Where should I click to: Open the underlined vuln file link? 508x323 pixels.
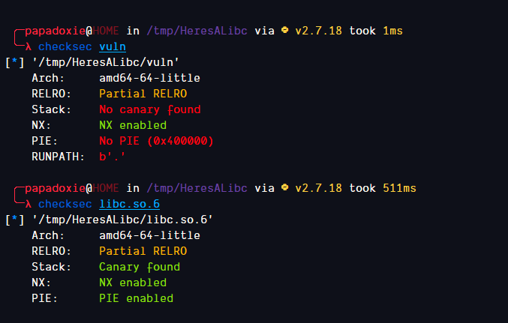coord(113,47)
